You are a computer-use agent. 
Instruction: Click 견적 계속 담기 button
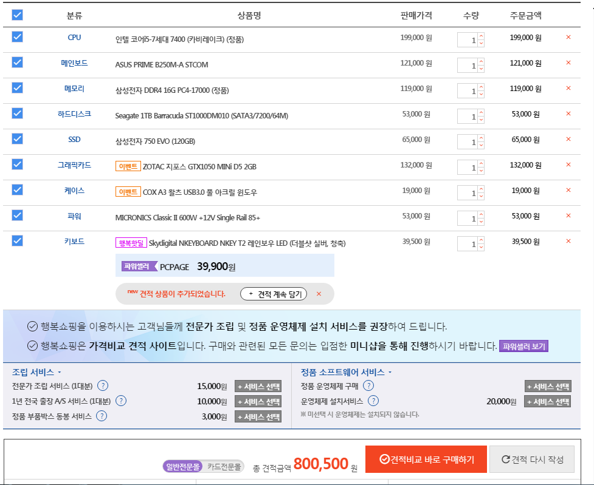coord(274,294)
